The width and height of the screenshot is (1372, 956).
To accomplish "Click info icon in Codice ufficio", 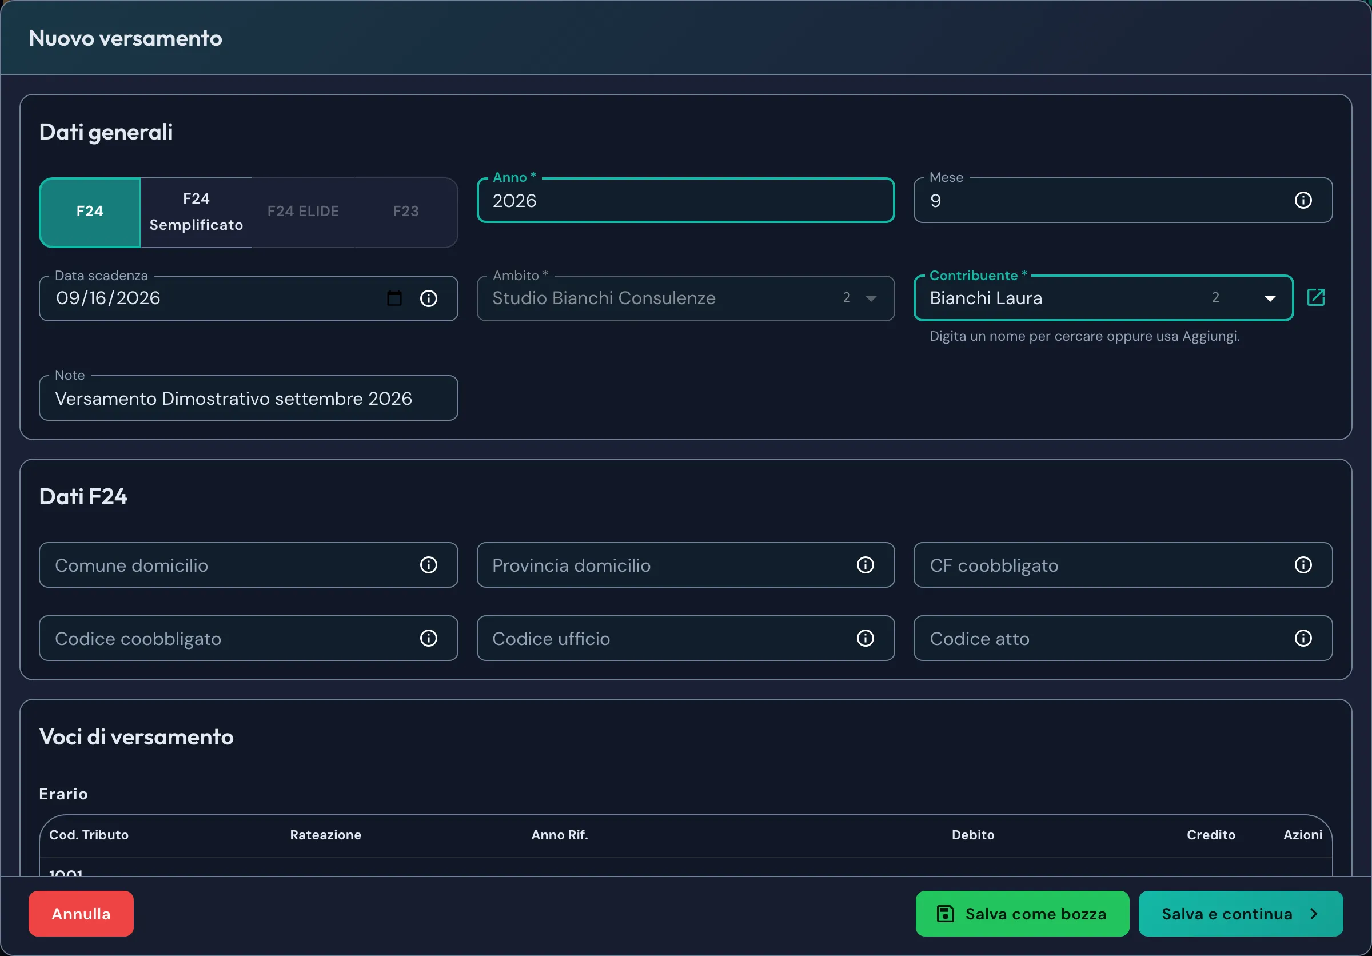I will pos(866,638).
